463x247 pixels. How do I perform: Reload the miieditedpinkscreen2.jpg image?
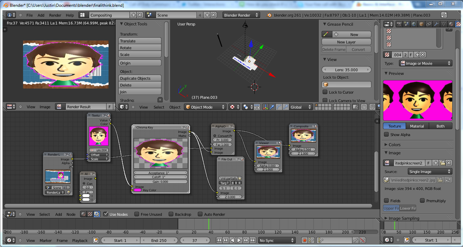(x=448, y=180)
